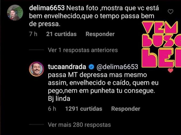Reply to tucaandrada's comment using Responder
Image resolution: width=181 pixels, height=135 pixels.
tap(126, 109)
